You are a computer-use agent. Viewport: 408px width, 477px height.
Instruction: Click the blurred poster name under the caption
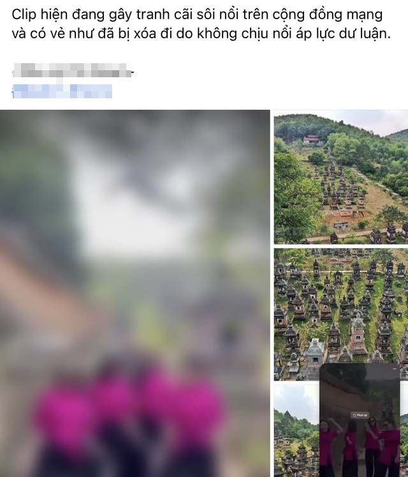pyautogui.click(x=72, y=70)
